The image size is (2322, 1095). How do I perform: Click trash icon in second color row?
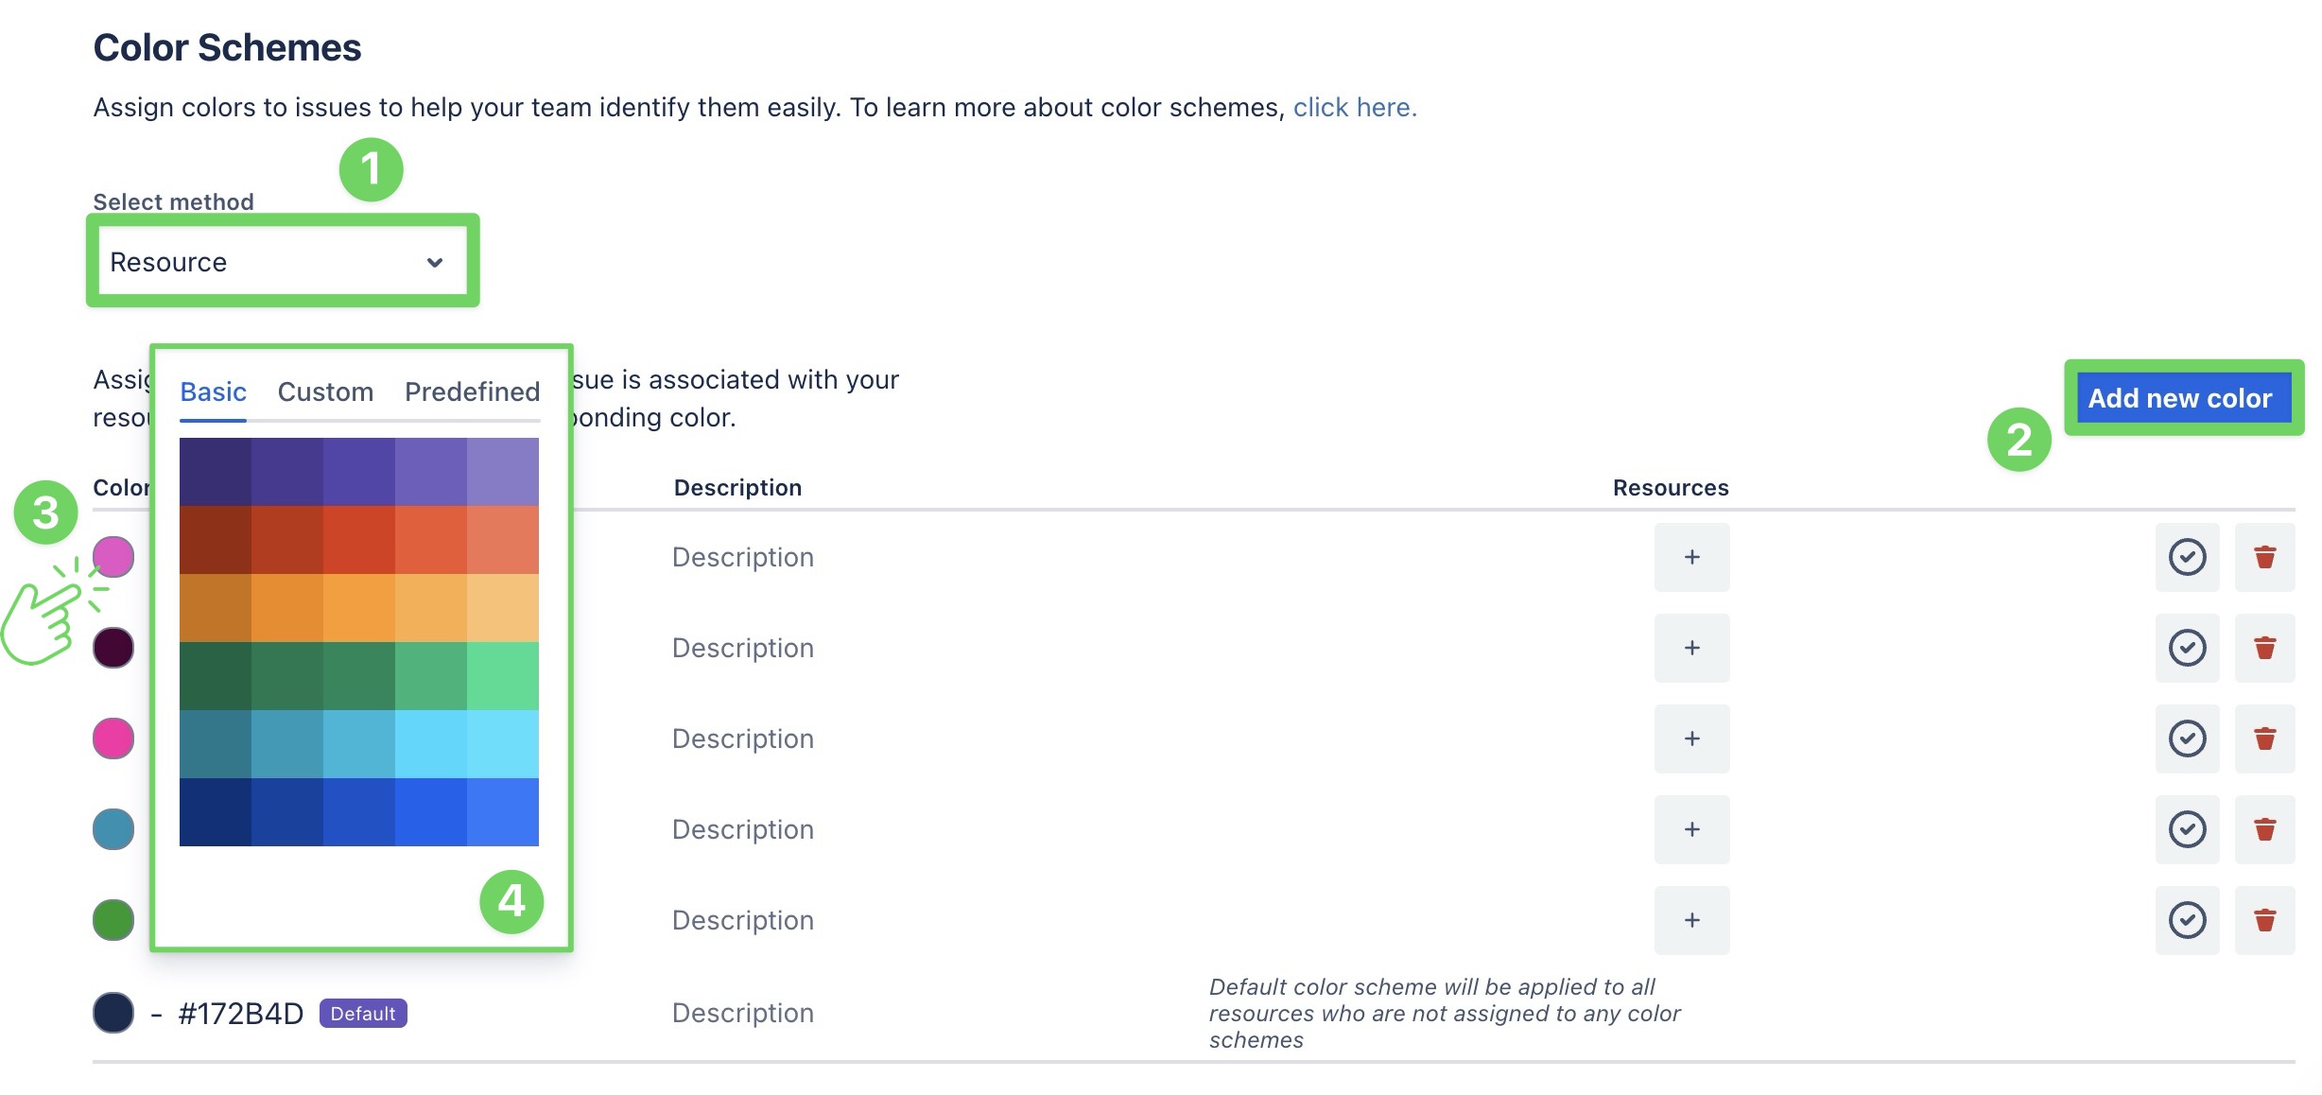click(2264, 648)
